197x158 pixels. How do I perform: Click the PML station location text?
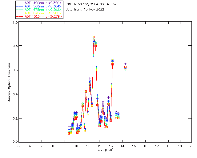click(x=91, y=4)
